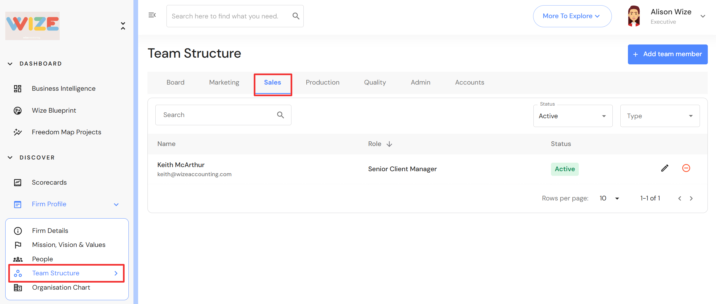716x304 pixels.
Task: Collapse the sidebar using the hamburger menu icon
Action: click(152, 15)
